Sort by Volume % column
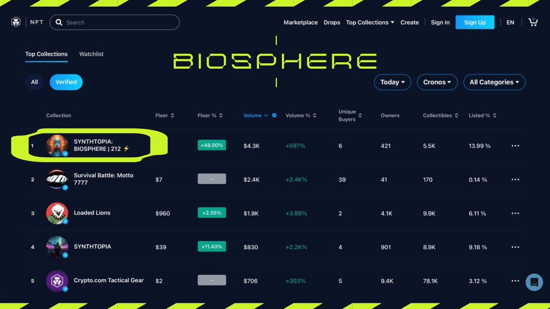 tap(301, 115)
